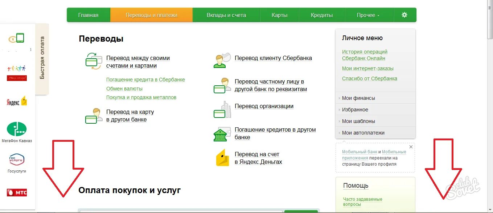This screenshot has width=493, height=213.
Task: Open the Вклады и счета tab
Action: click(x=226, y=15)
